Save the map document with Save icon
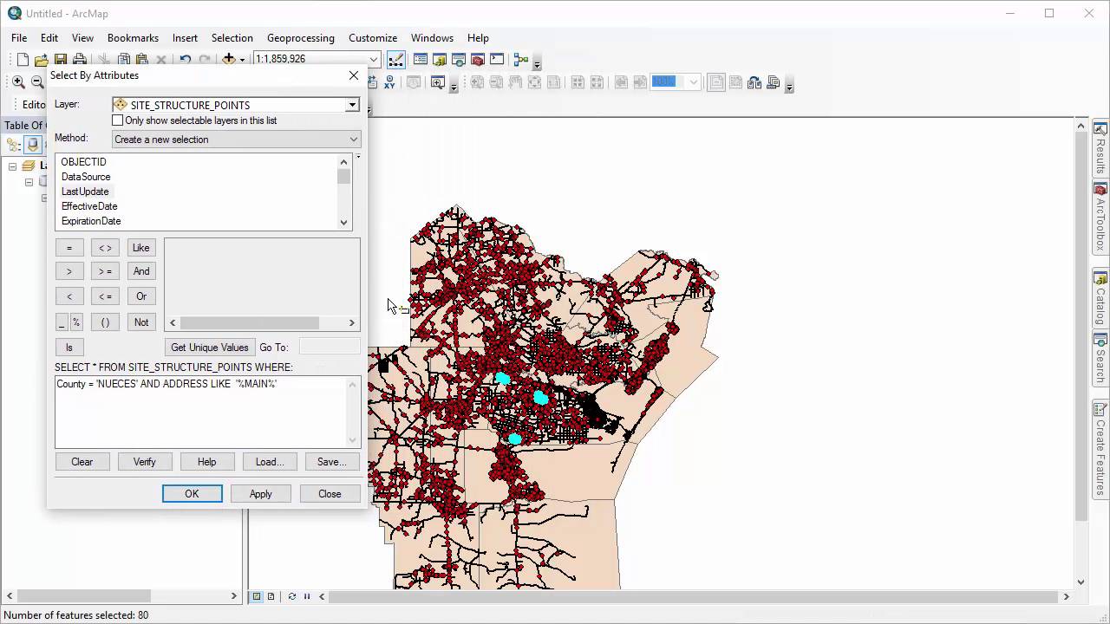Screen dimensions: 1110x624 [61, 60]
